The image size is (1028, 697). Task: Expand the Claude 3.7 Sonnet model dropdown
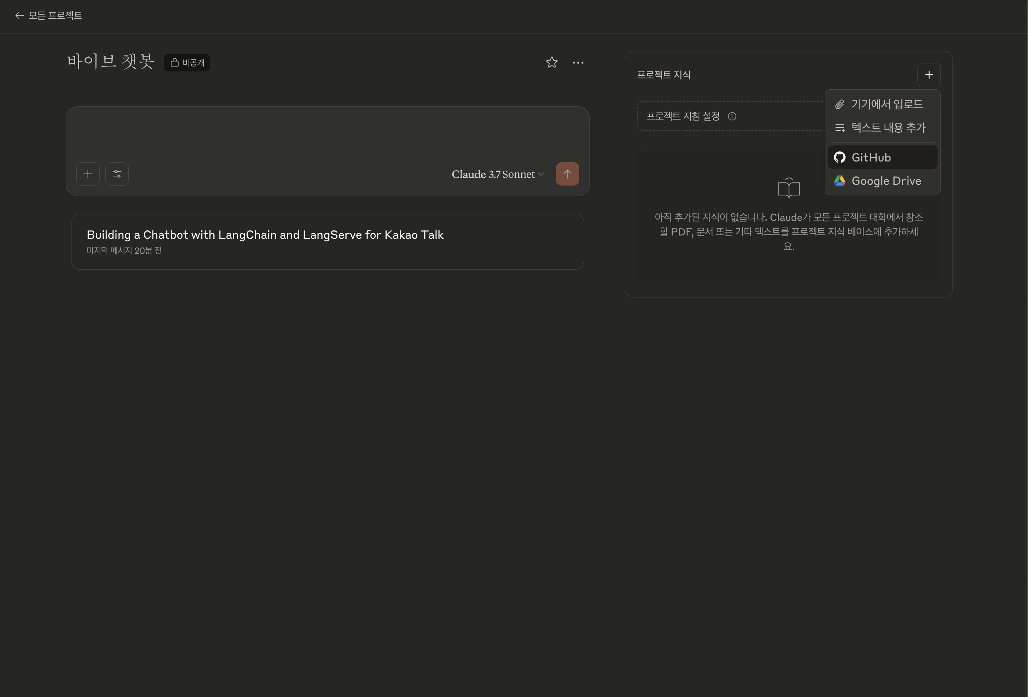tap(498, 175)
